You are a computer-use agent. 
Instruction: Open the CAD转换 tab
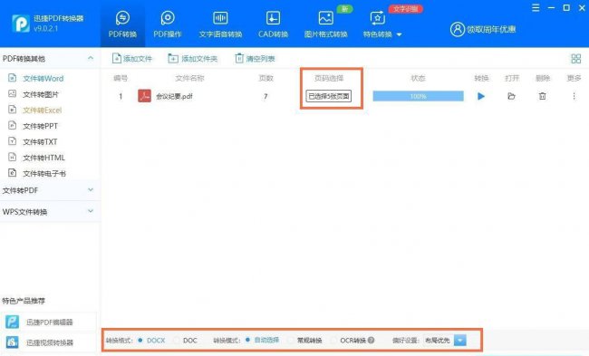(x=273, y=24)
